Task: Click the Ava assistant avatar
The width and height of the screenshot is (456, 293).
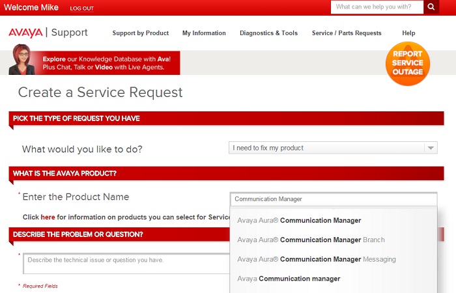Action: (x=21, y=60)
